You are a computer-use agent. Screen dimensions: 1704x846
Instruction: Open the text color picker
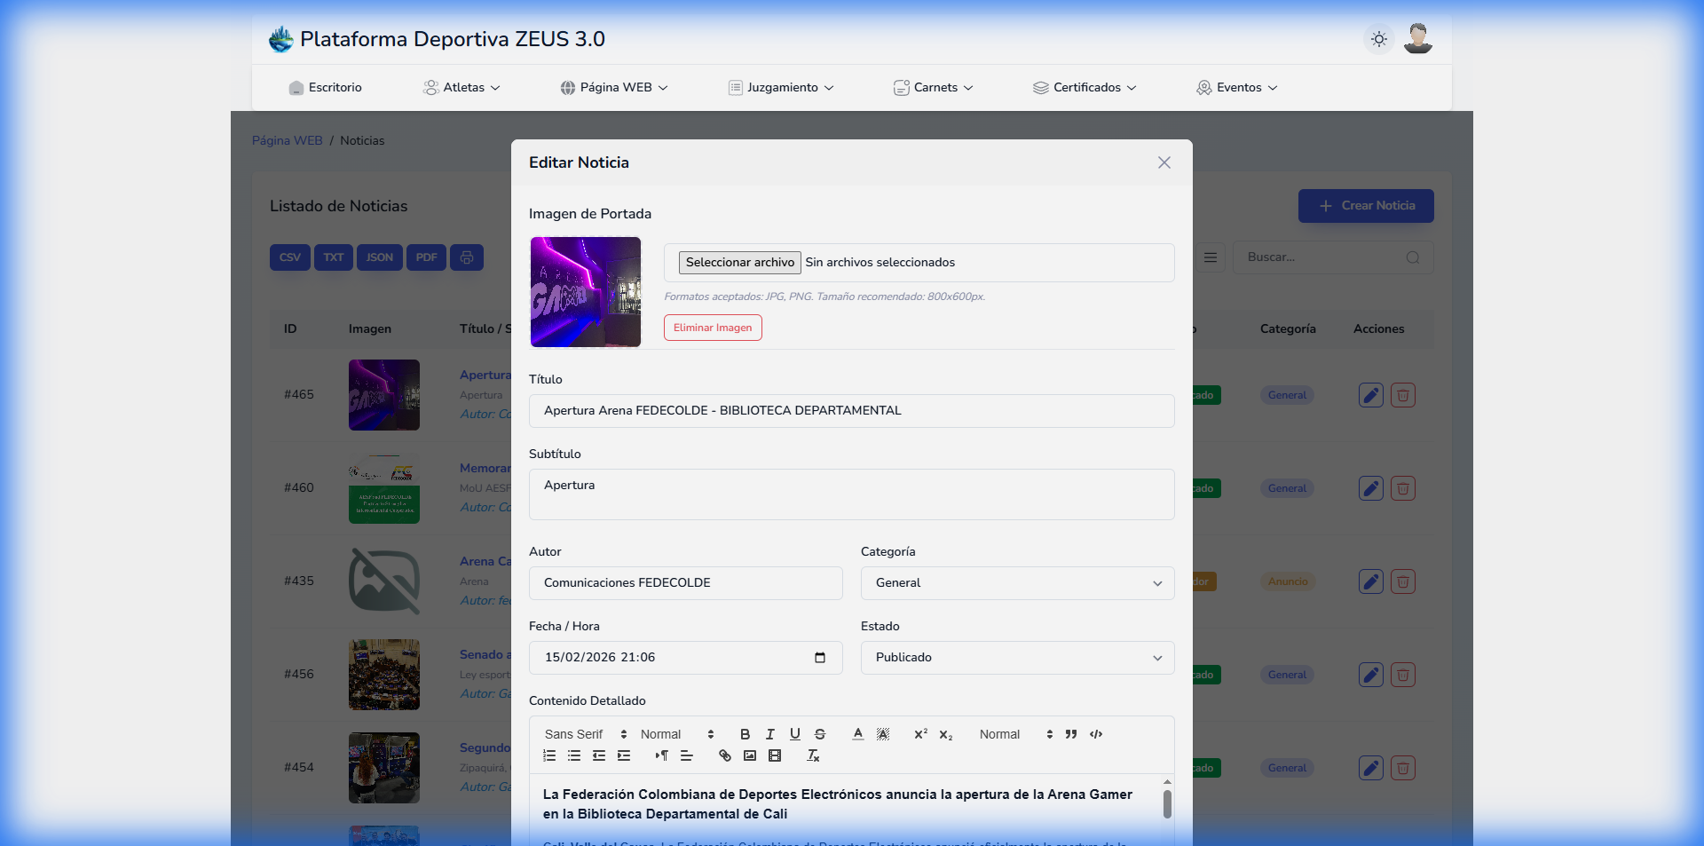tap(857, 734)
